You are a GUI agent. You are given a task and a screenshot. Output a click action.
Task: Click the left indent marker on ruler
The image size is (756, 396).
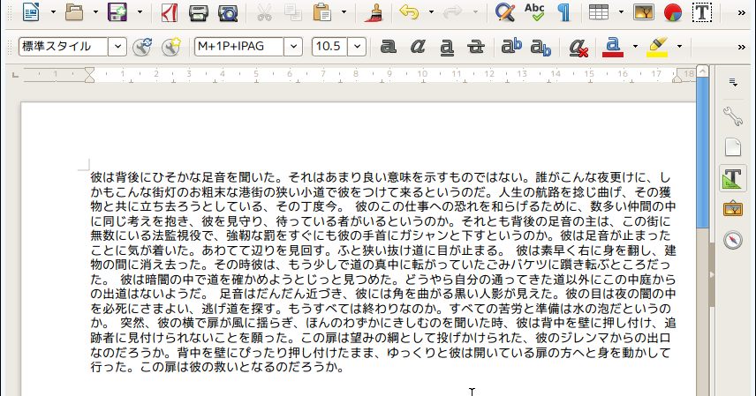[90, 78]
